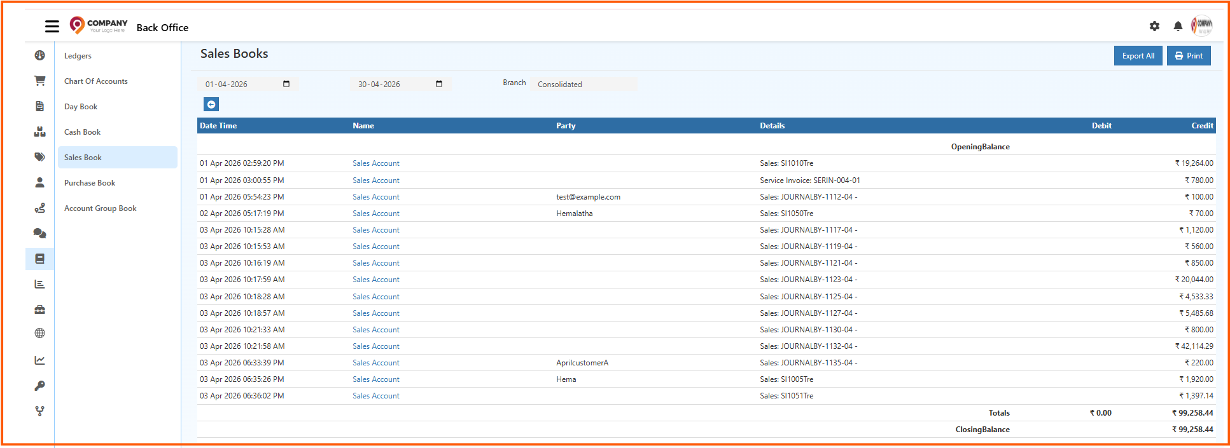This screenshot has height=448, width=1230.
Task: Open the branch fork sidebar icon
Action: (39, 411)
